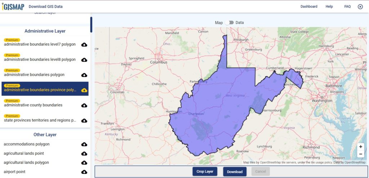Download accommodations polygon layer via cloud icon

click(x=84, y=144)
